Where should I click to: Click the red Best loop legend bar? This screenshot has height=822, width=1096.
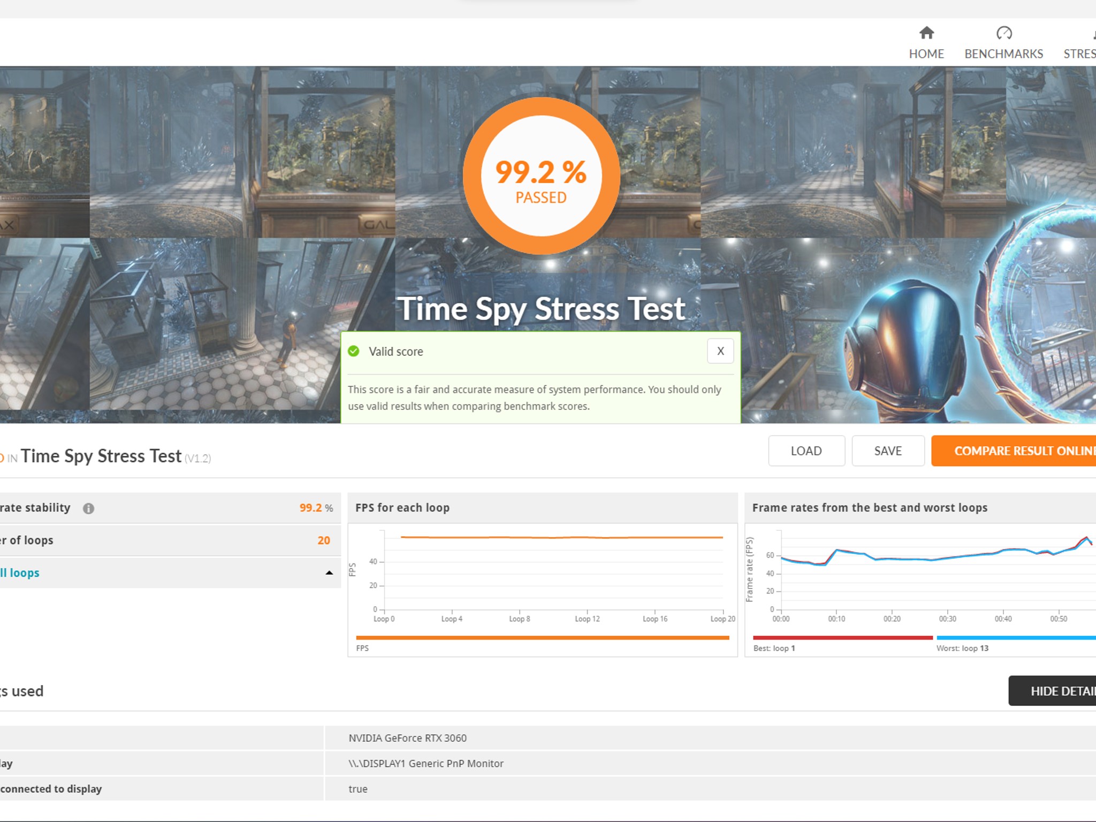843,637
